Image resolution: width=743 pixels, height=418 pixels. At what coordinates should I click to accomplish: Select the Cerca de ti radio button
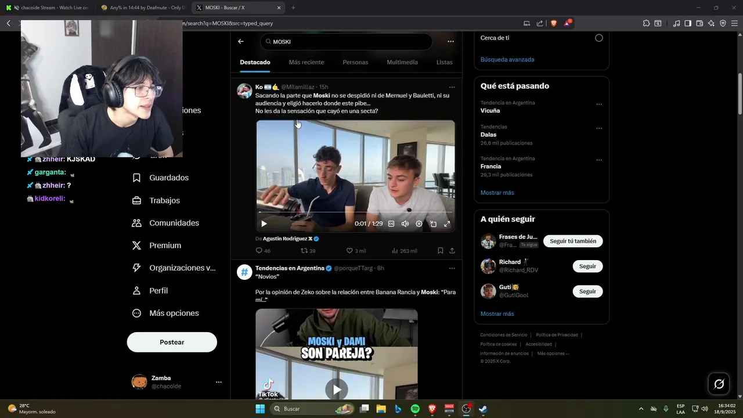(599, 38)
